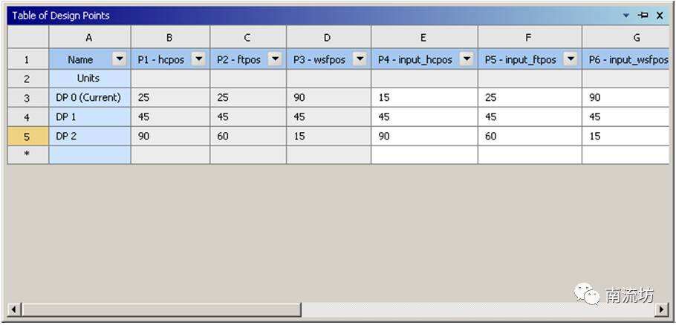
Task: Click empty P4 - input_hcpos cell in new row
Action: (424, 155)
